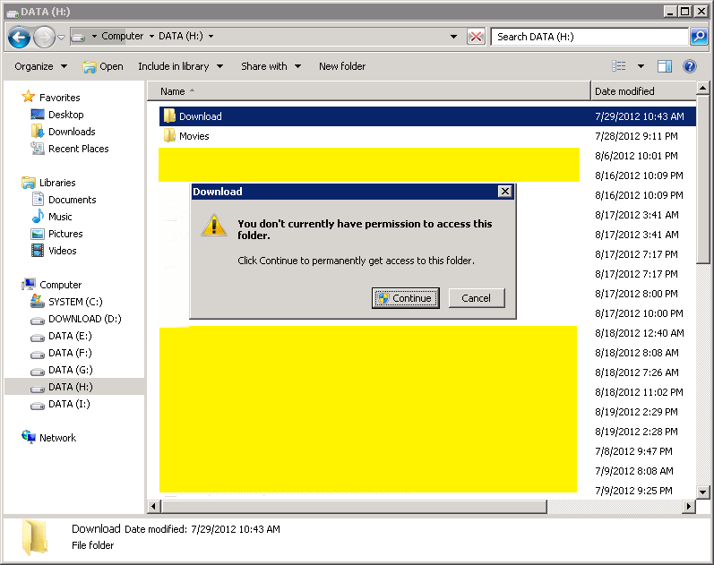This screenshot has height=565, width=714.
Task: Expand the Computer breadcrumb dropdown arrow
Action: pos(151,36)
